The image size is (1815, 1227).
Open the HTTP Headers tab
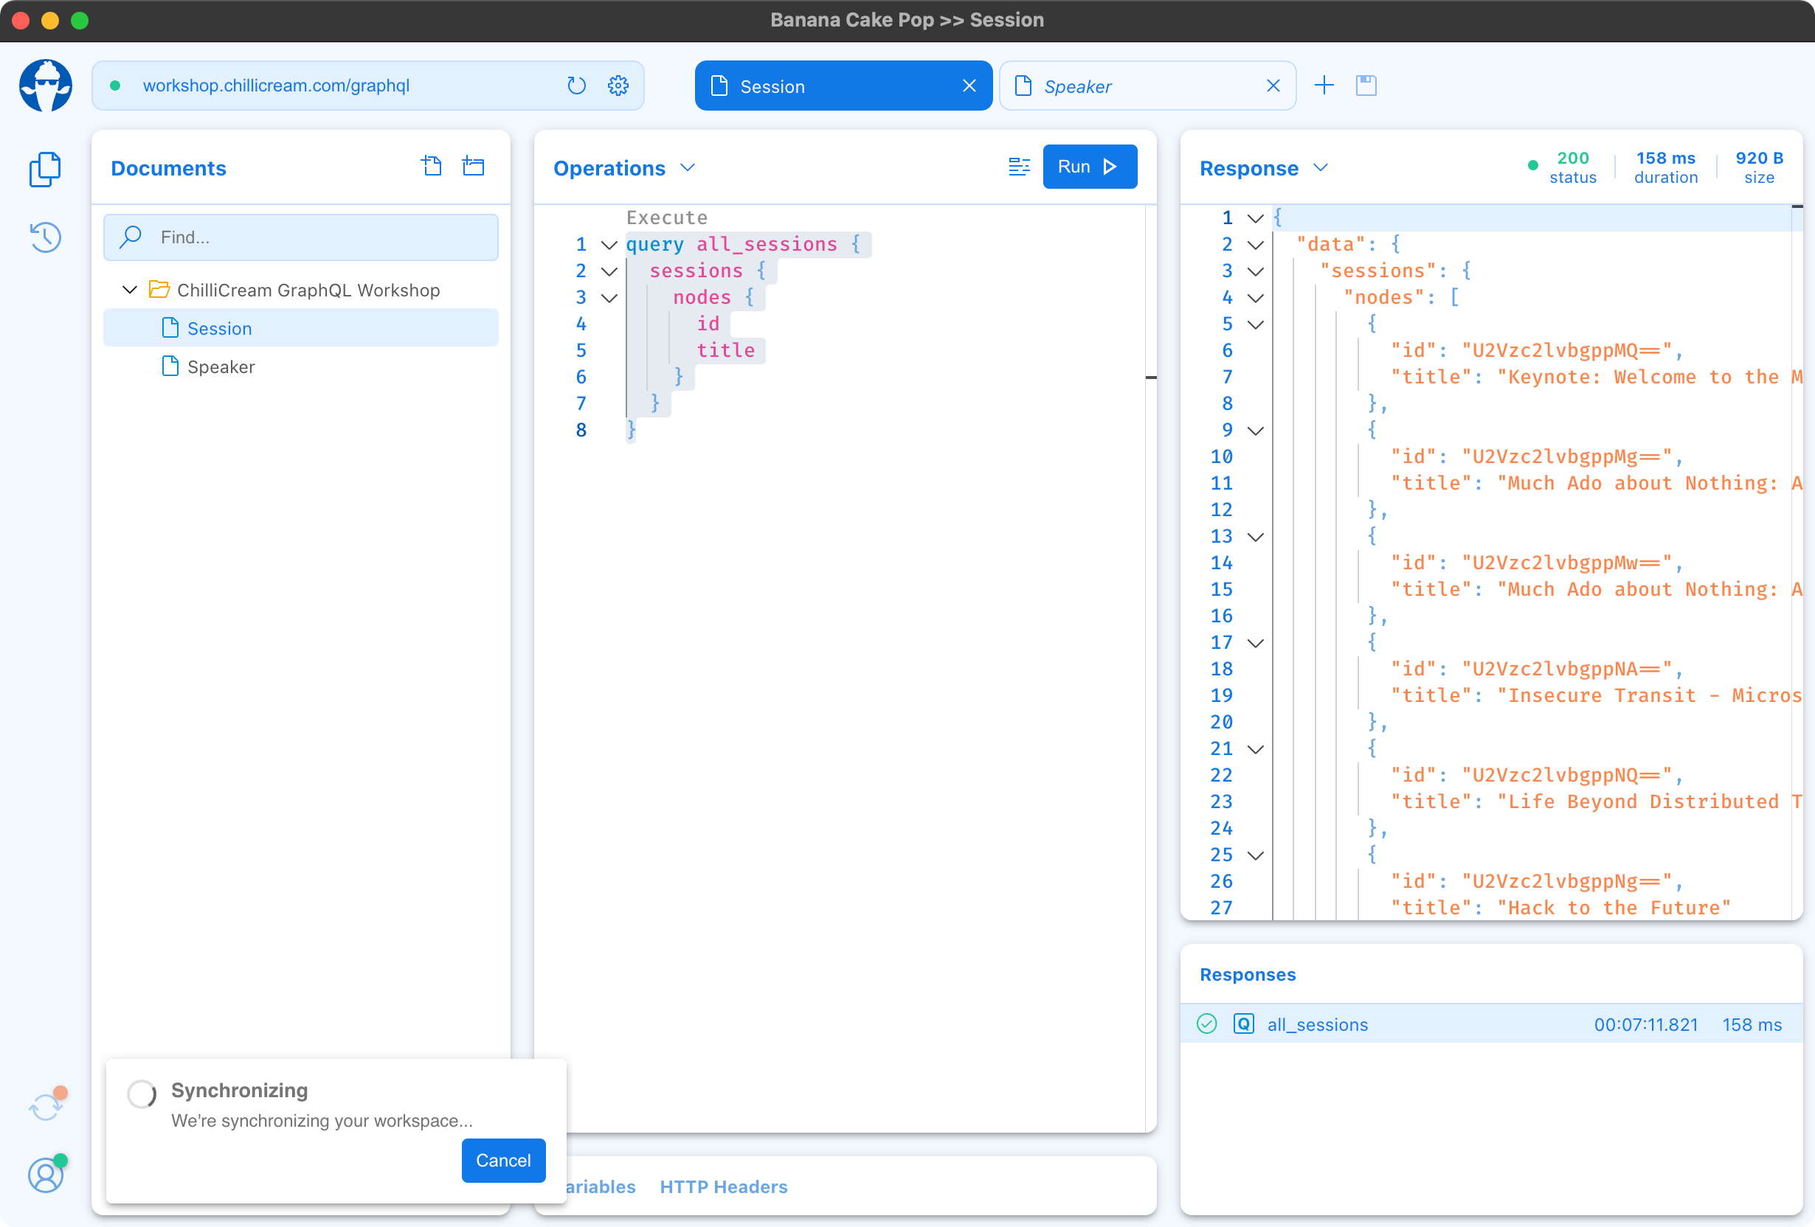(x=723, y=1186)
